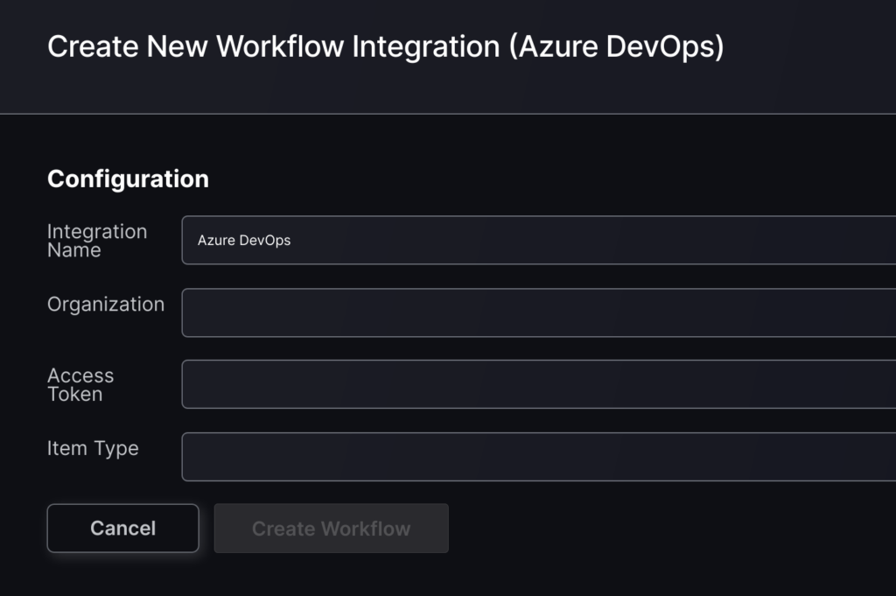
Task: Click the 'Integration Name' label
Action: (x=97, y=241)
